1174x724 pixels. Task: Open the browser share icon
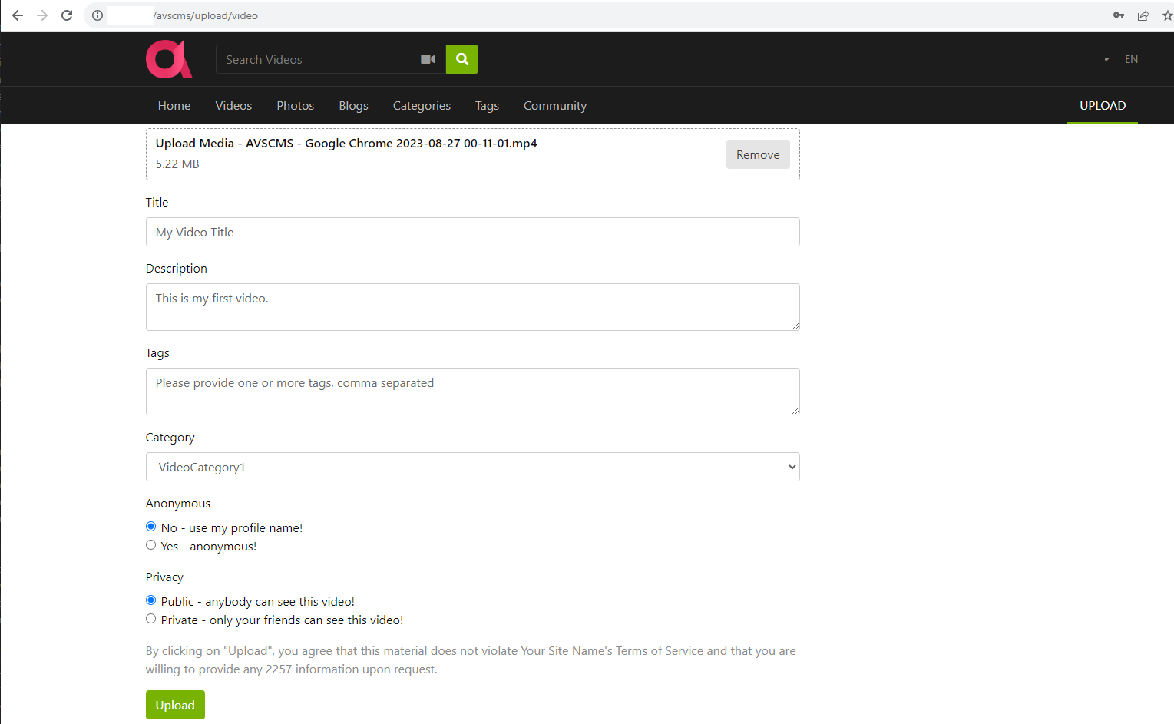(1143, 15)
